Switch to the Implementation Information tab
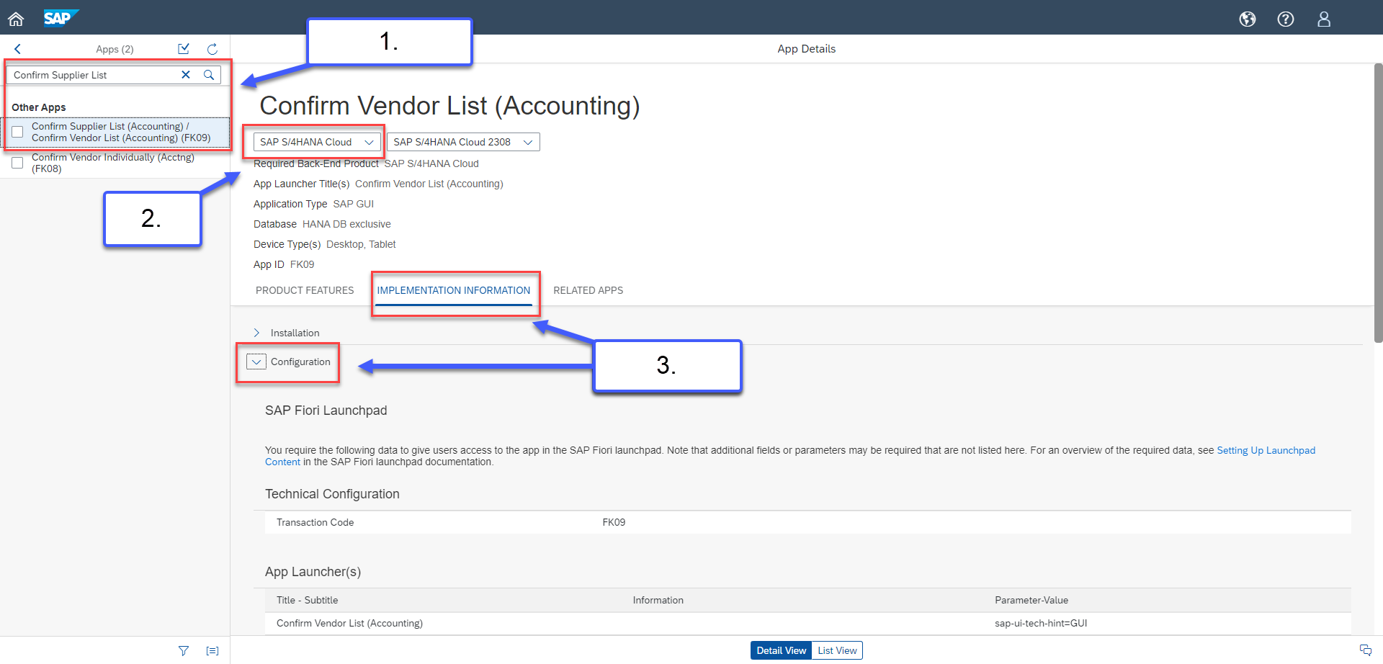 454,290
